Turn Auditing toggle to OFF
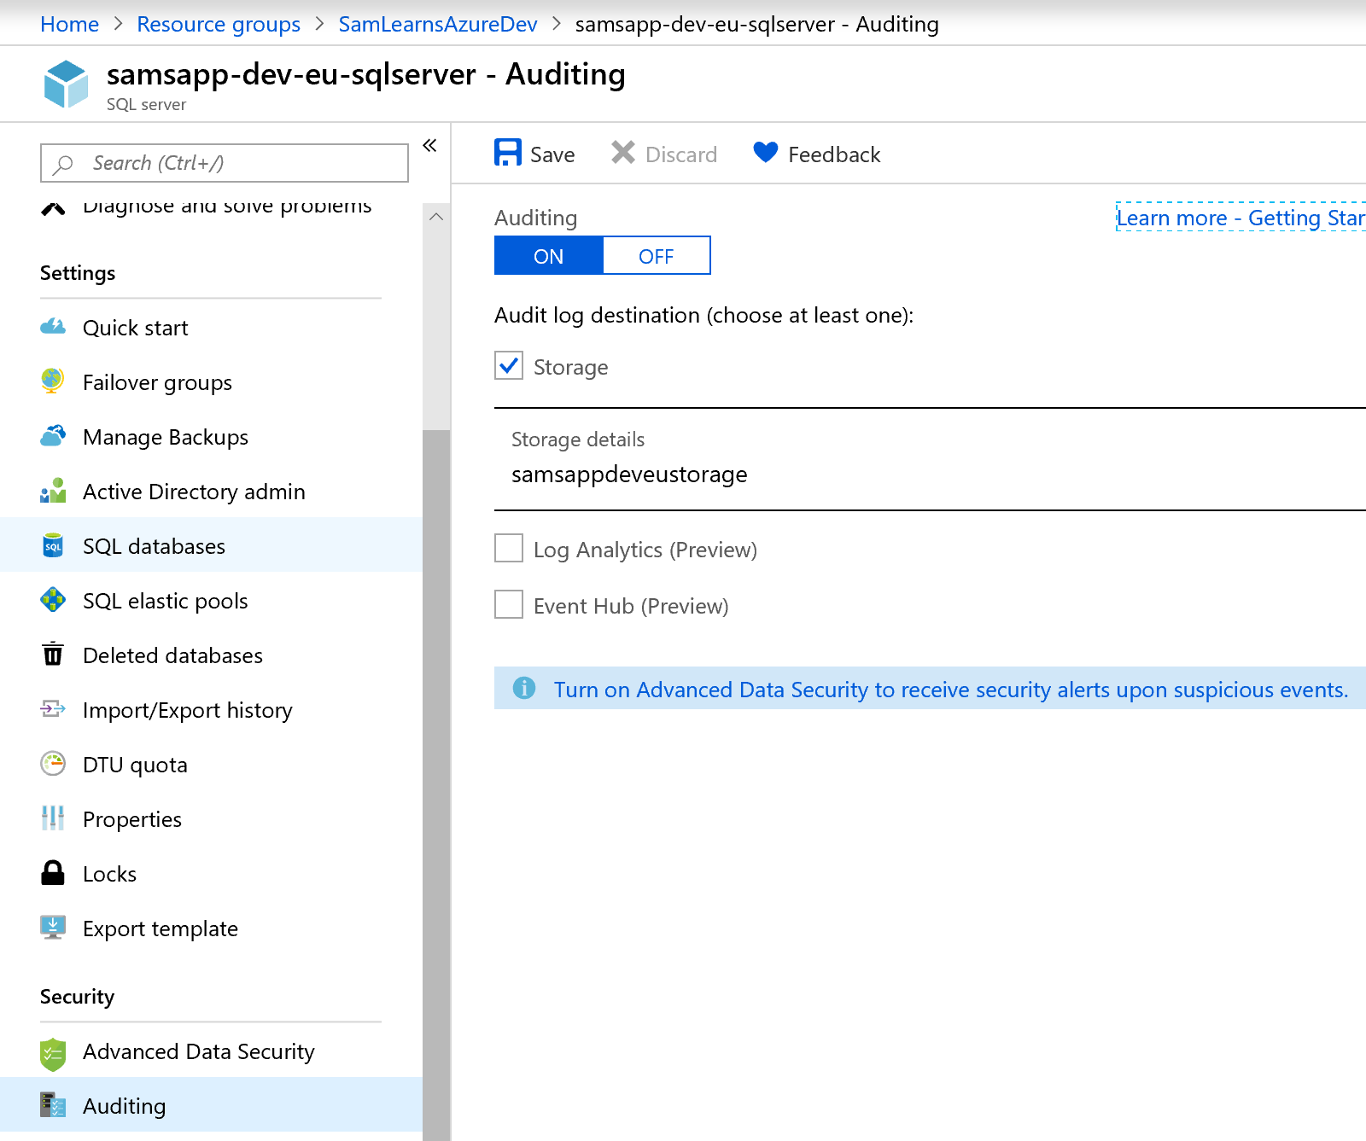 click(656, 256)
